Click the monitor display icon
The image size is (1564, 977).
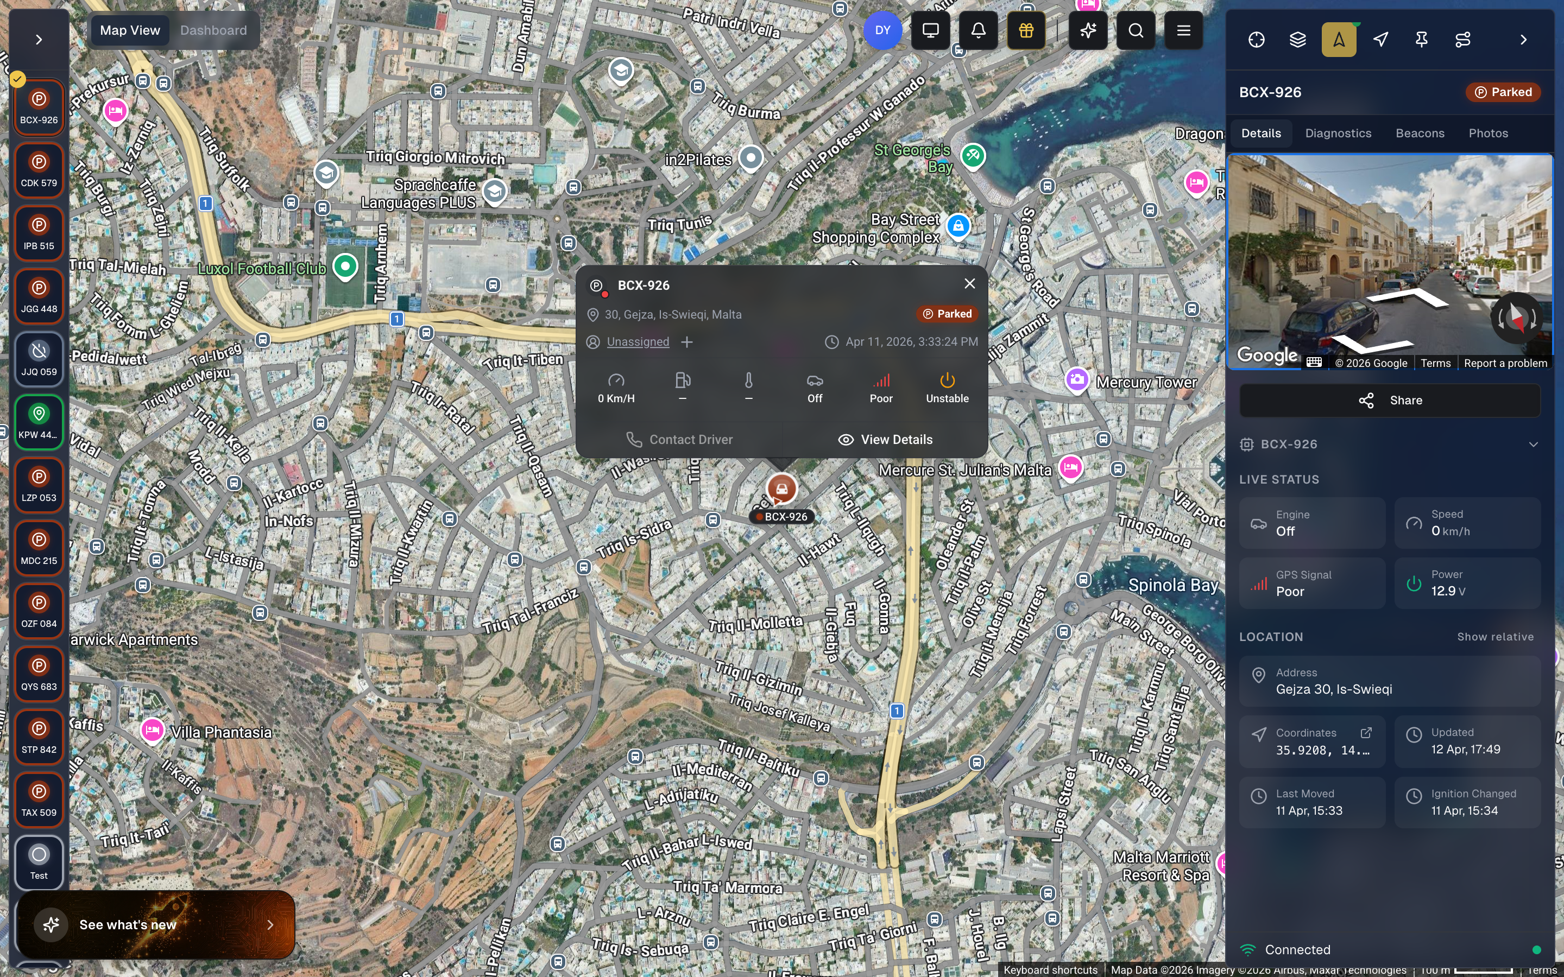click(931, 30)
